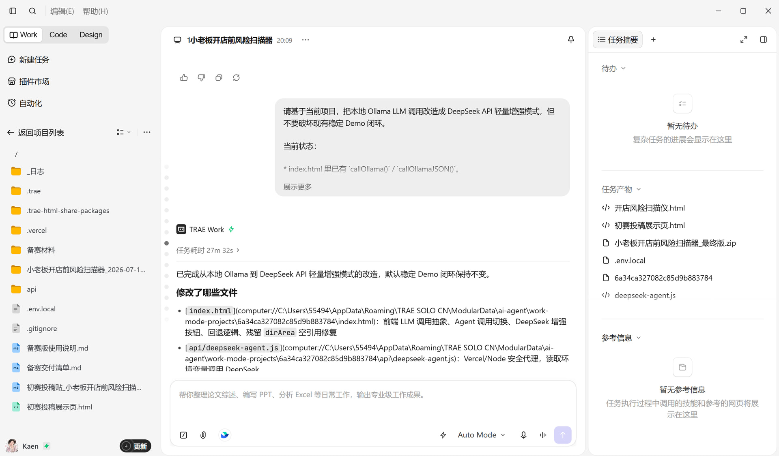Create a new task with 新建任务
The image size is (779, 456).
(28, 60)
